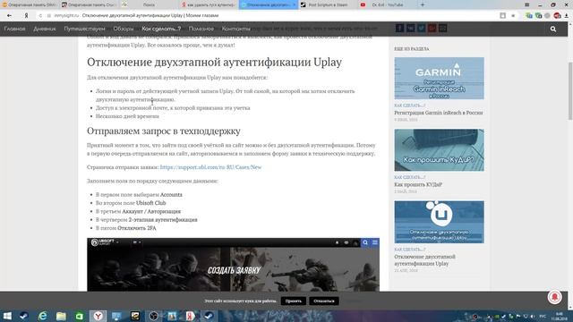The height and width of the screenshot is (322, 573).
Task: Switch to the first 'Оперативная память' tab
Action: [x=30, y=4]
